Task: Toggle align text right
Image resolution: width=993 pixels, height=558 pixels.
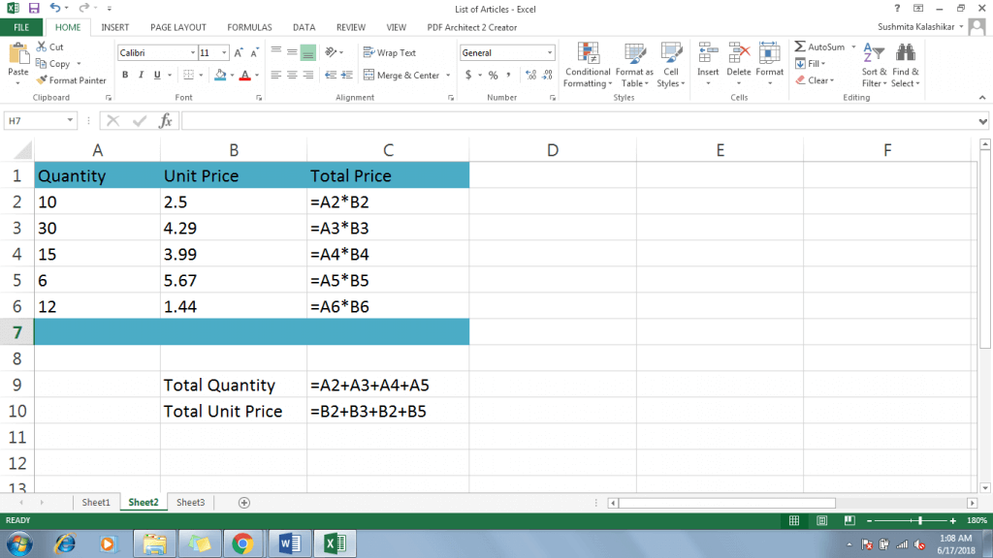Action: [x=307, y=76]
